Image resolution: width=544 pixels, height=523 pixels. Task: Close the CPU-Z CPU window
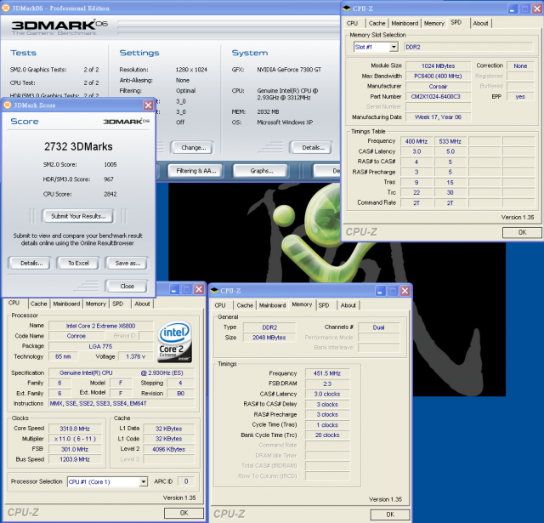(x=199, y=289)
